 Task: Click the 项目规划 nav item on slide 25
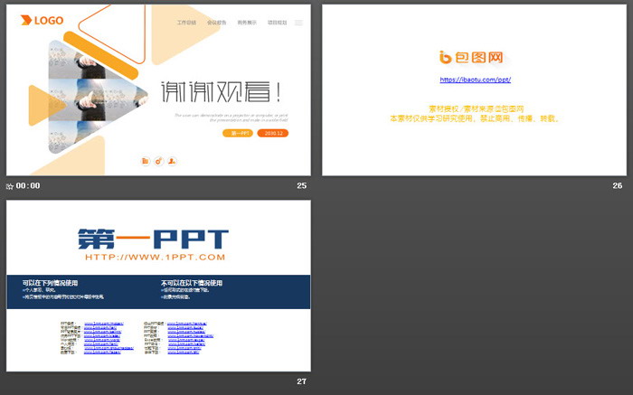point(277,23)
